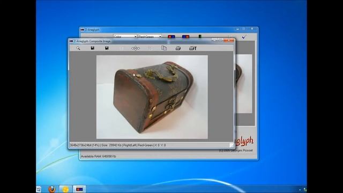The height and width of the screenshot is (193, 343).
Task: Close the Composite Image window
Action: [229, 41]
